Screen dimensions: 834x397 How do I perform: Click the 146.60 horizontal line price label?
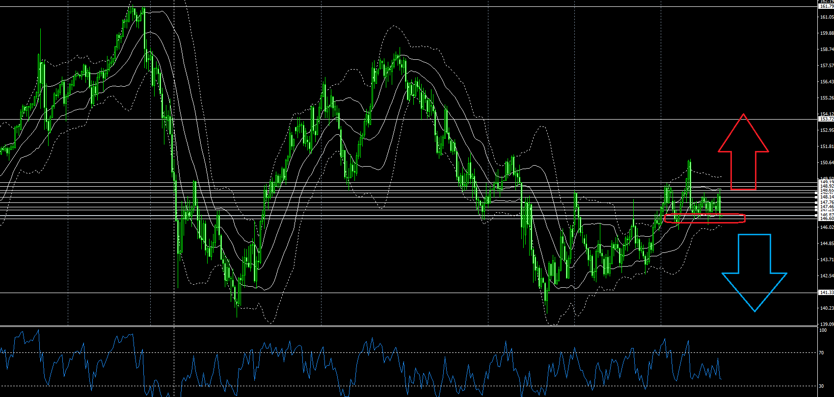826,219
